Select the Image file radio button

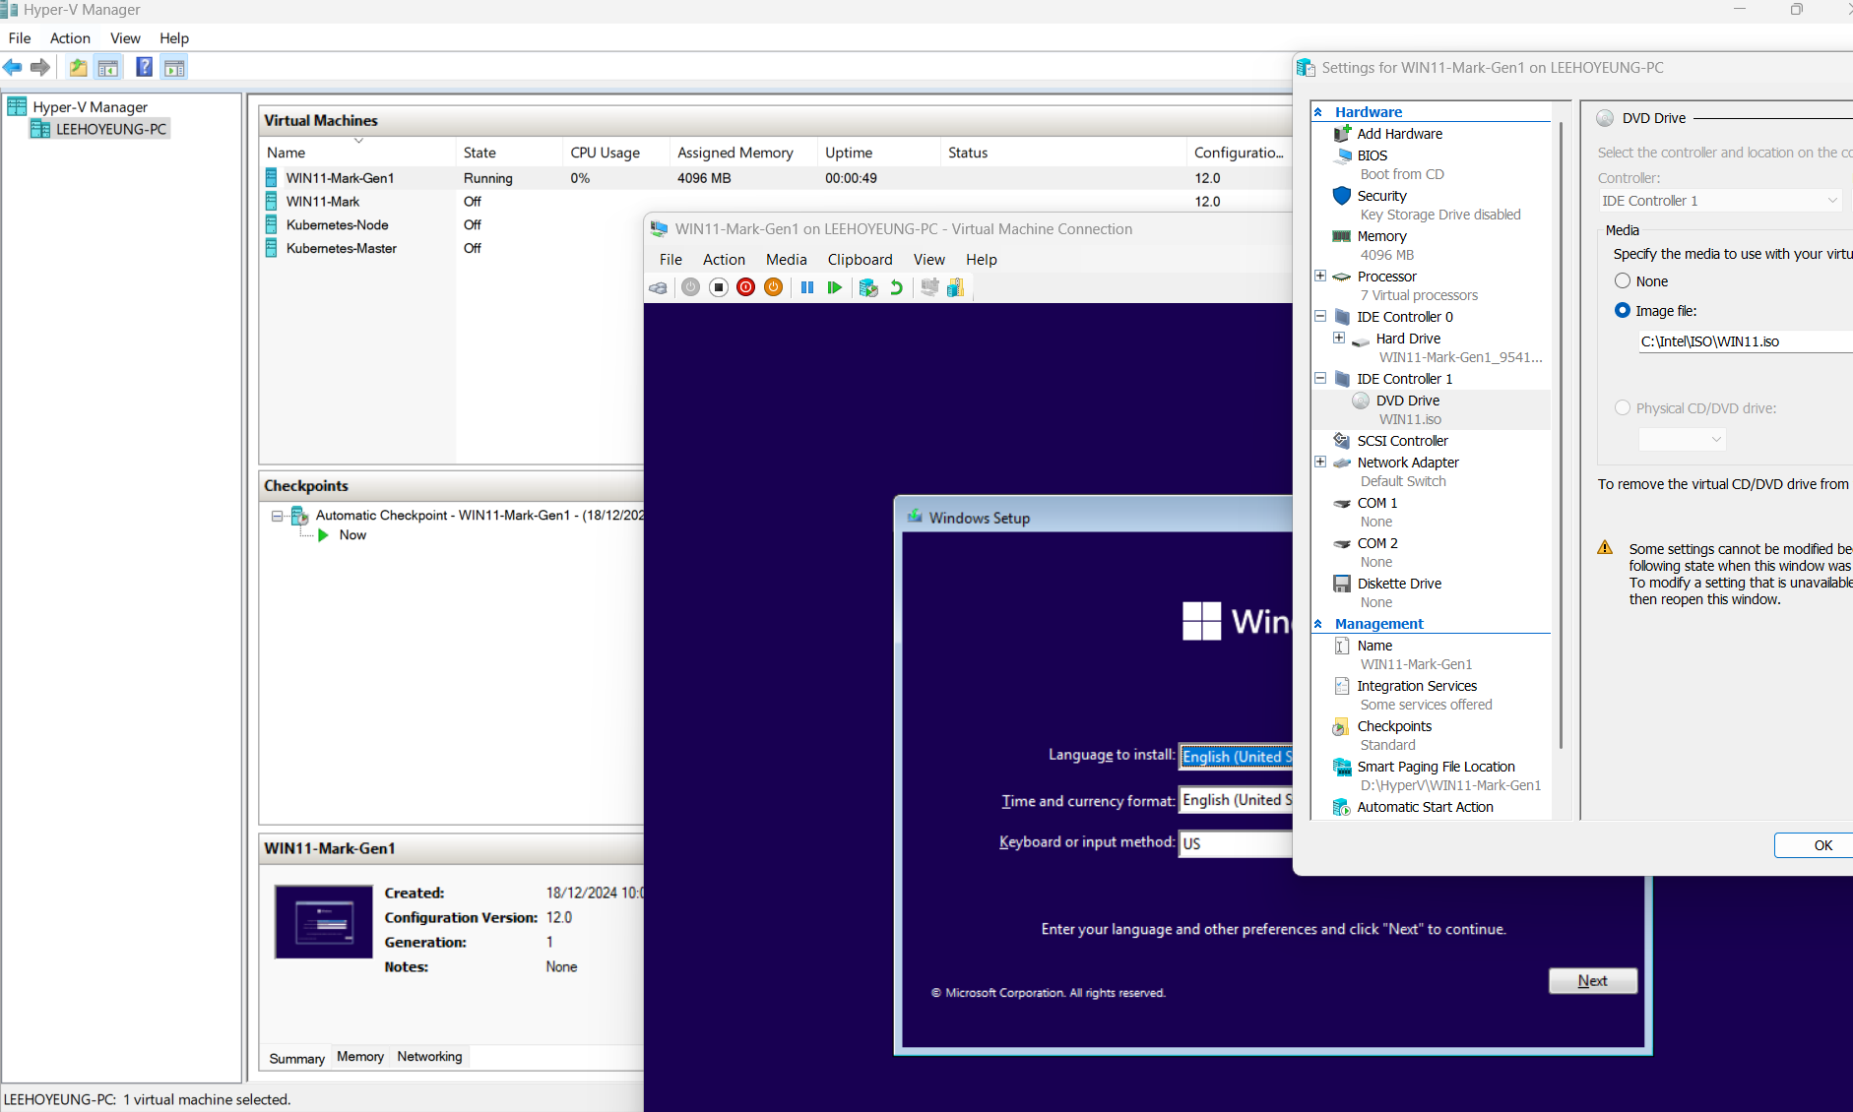(x=1623, y=310)
